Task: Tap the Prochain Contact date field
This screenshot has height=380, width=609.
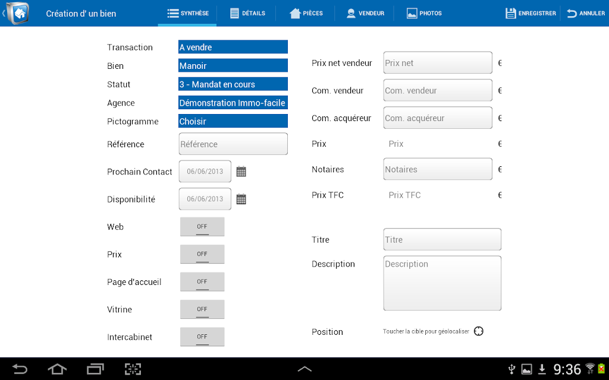Action: point(205,172)
